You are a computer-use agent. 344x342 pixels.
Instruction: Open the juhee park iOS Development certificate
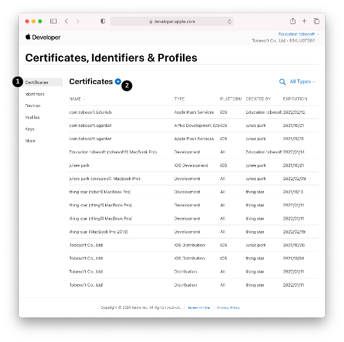[x=194, y=165]
